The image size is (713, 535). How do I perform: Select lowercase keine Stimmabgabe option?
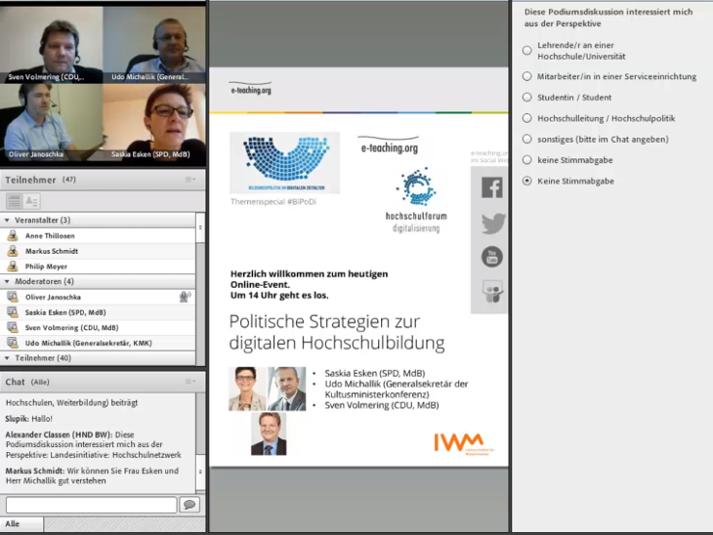pyautogui.click(x=527, y=160)
